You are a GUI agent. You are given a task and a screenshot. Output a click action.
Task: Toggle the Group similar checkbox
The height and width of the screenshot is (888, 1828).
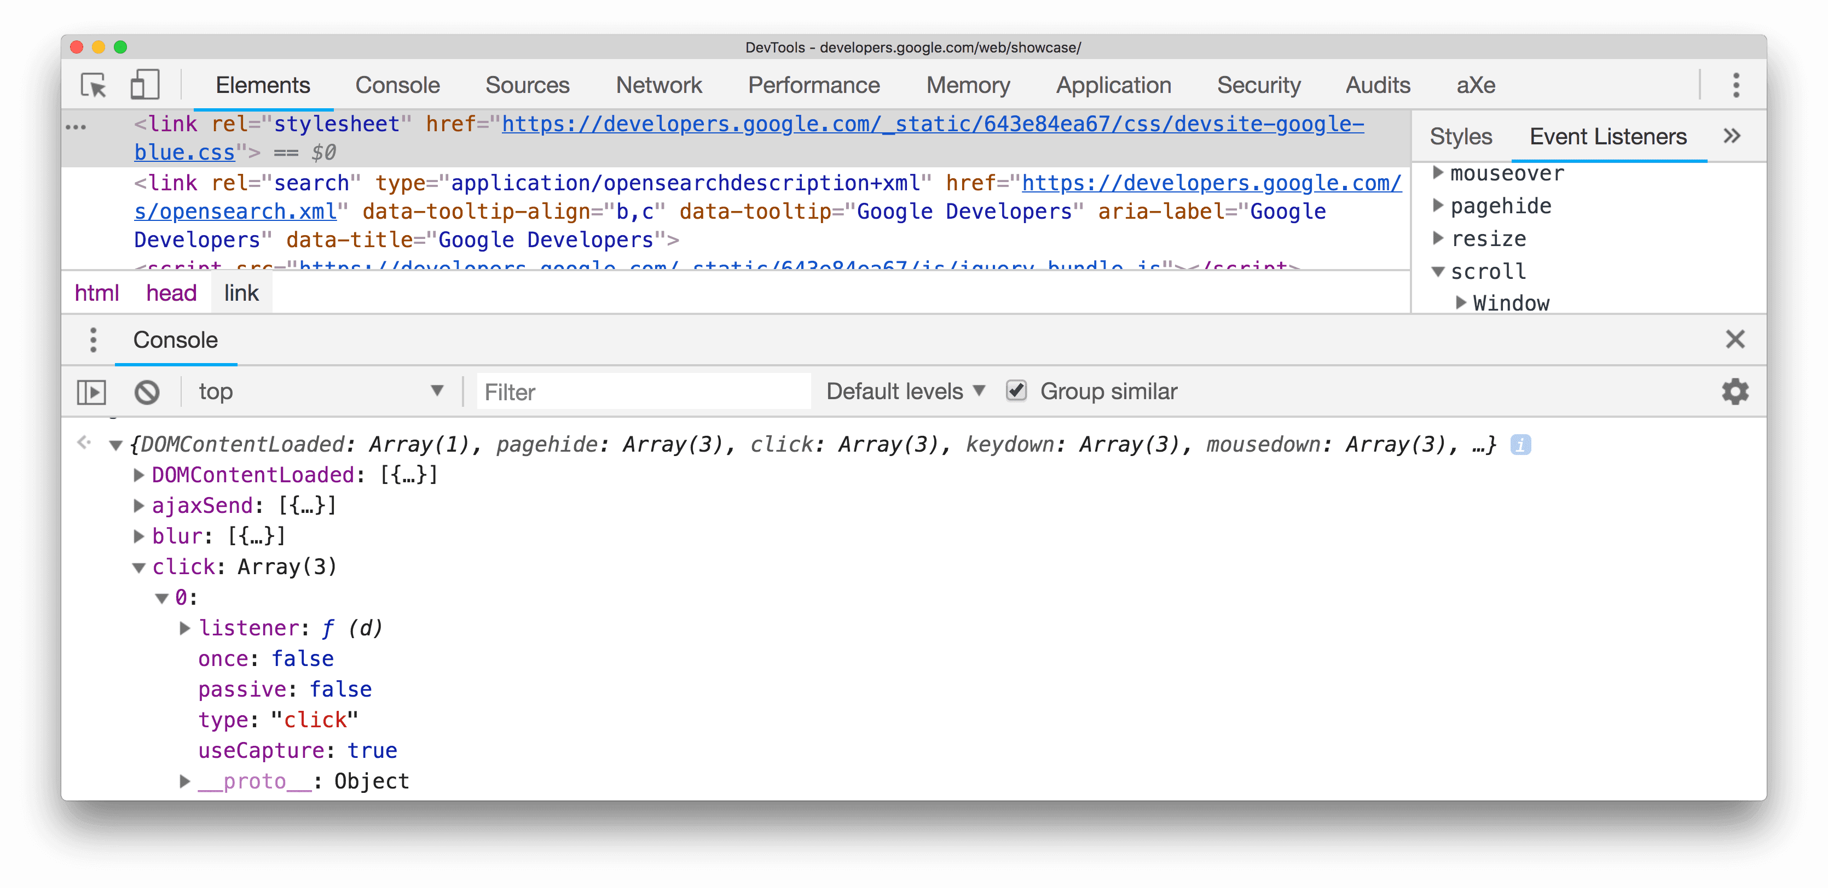(x=1015, y=390)
